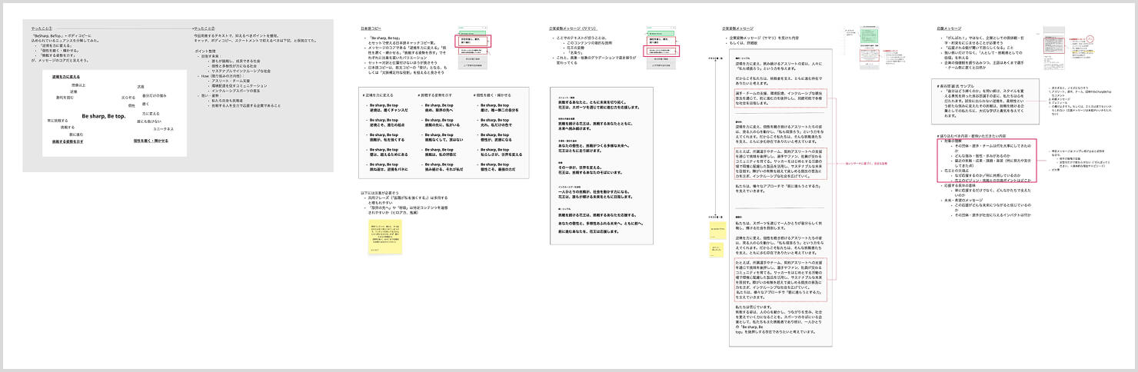Select the "やったこと①" heading
Image resolution: width=1138 pixels, height=372 pixels.
pyautogui.click(x=40, y=30)
